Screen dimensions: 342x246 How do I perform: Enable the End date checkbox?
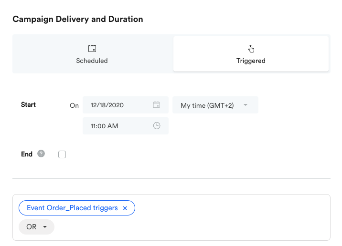[62, 154]
